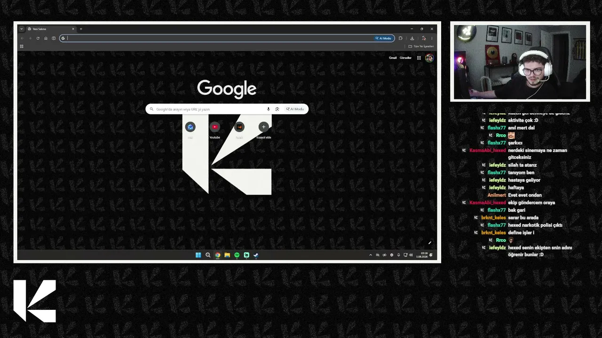Open a new tab with the plus button

(81, 29)
